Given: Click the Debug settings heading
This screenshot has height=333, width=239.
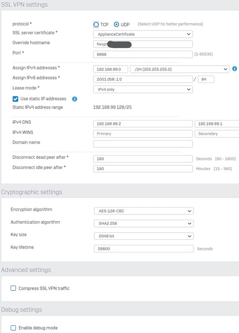Looking at the screenshot, I should coord(22,310).
